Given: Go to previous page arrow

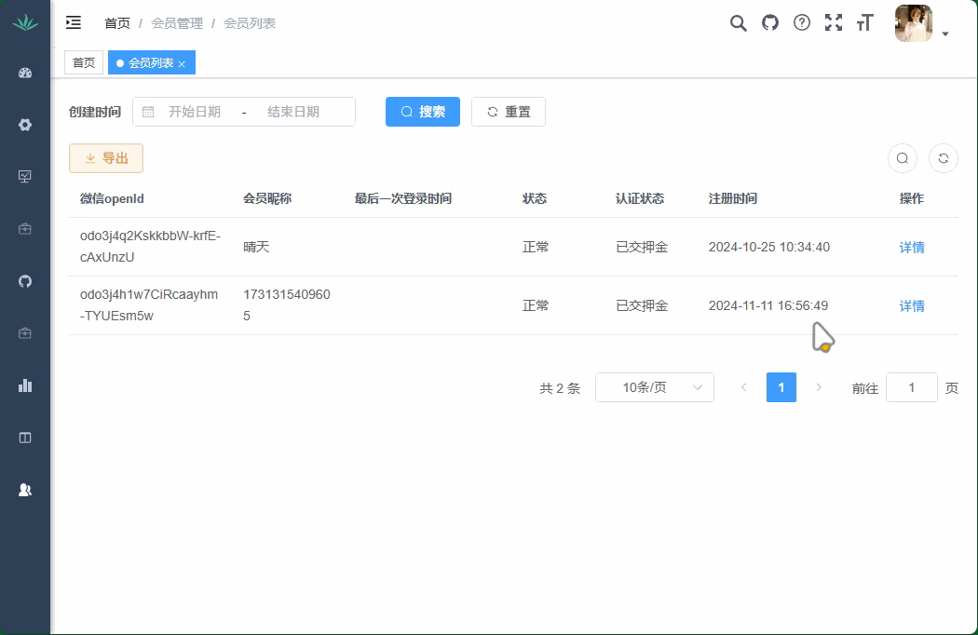Looking at the screenshot, I should [x=743, y=387].
